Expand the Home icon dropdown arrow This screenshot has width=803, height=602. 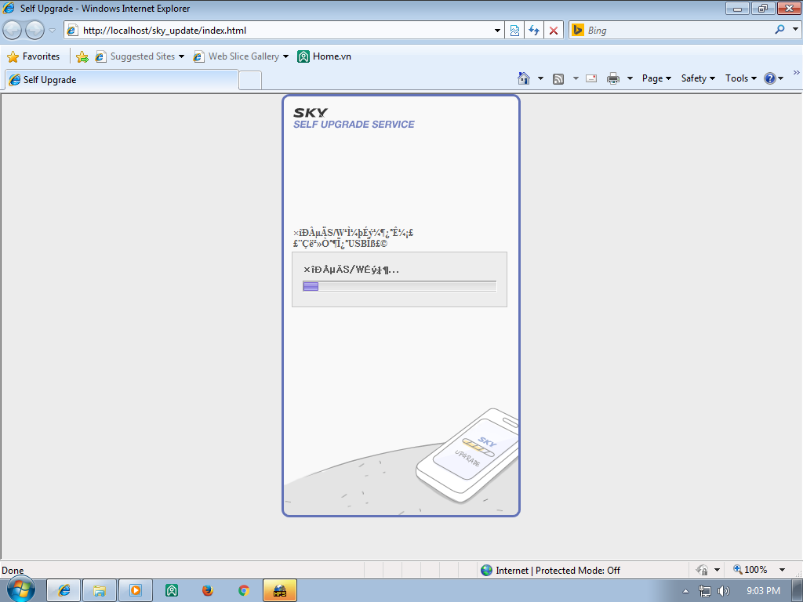click(x=540, y=78)
